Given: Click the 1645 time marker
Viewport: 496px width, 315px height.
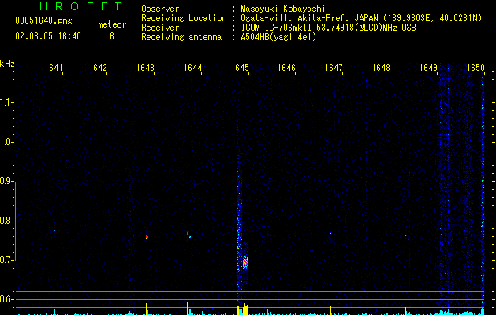Looking at the screenshot, I should point(240,68).
